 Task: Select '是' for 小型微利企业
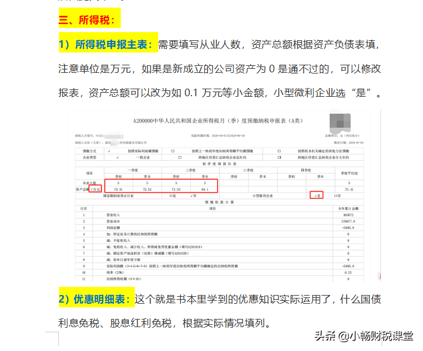(317, 196)
